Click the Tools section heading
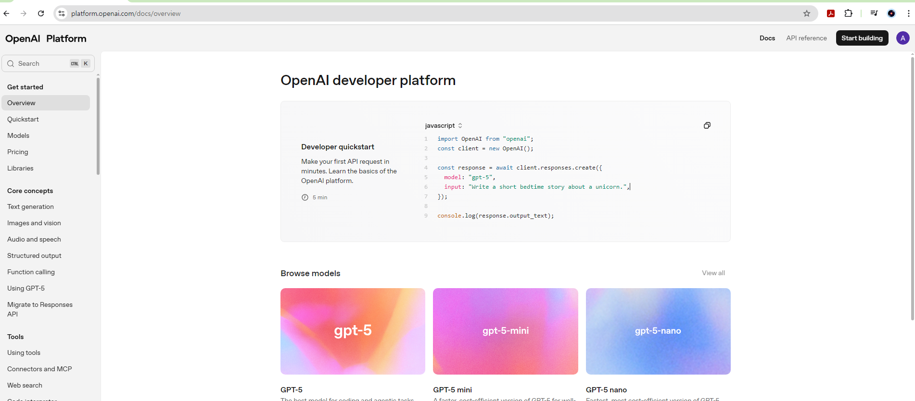This screenshot has width=915, height=401. 15,337
